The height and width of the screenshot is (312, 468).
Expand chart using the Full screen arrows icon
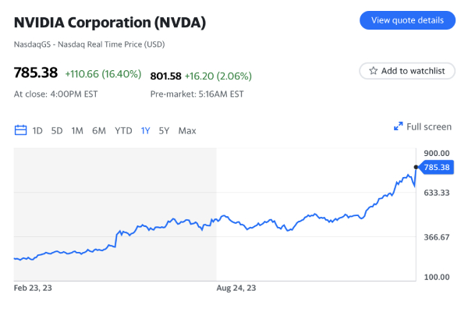click(398, 126)
